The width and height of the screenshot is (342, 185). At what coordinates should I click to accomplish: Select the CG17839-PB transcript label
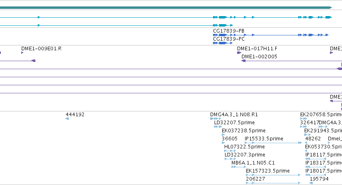[229, 31]
